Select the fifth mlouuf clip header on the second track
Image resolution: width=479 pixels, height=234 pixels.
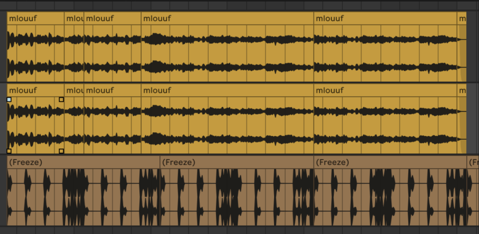pos(385,90)
